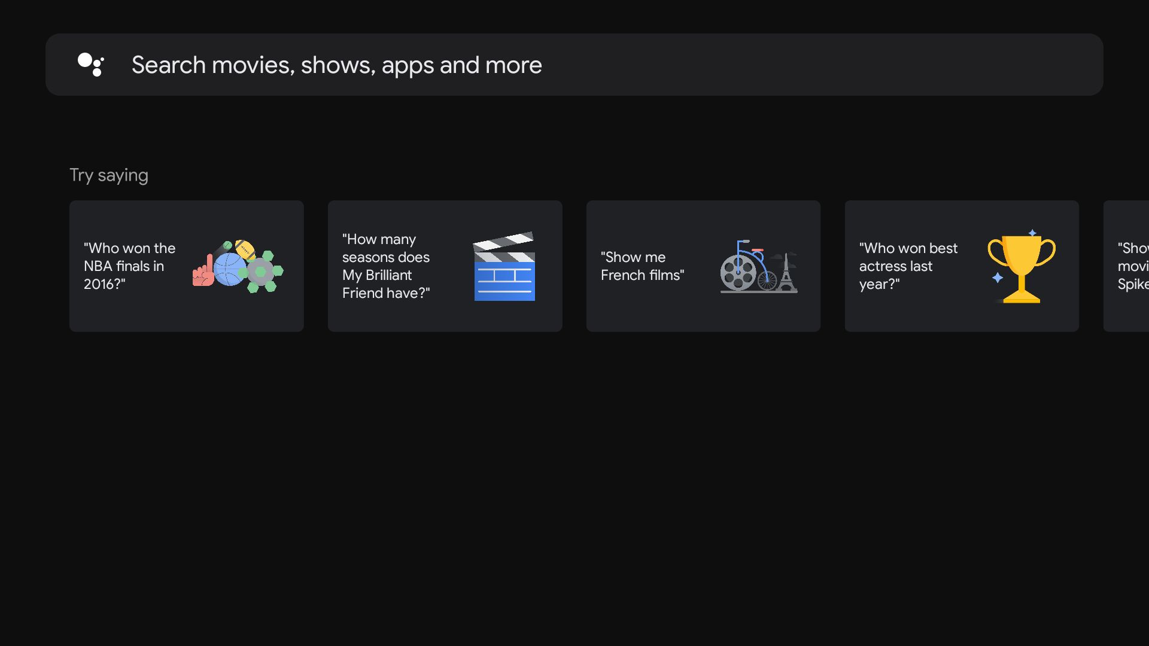Select the NBA finals 2016 suggestion card
1149x646 pixels.
186,266
